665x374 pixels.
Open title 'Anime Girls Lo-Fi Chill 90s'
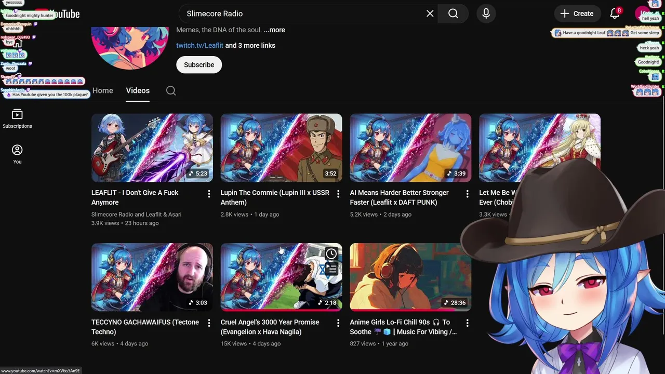tap(403, 327)
